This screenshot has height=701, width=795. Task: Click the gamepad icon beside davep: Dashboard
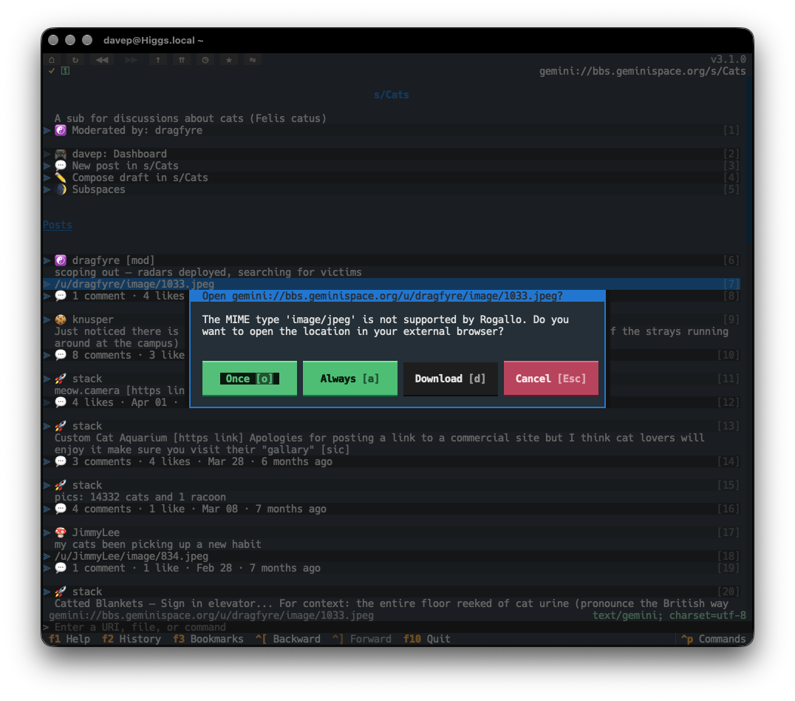click(x=61, y=154)
